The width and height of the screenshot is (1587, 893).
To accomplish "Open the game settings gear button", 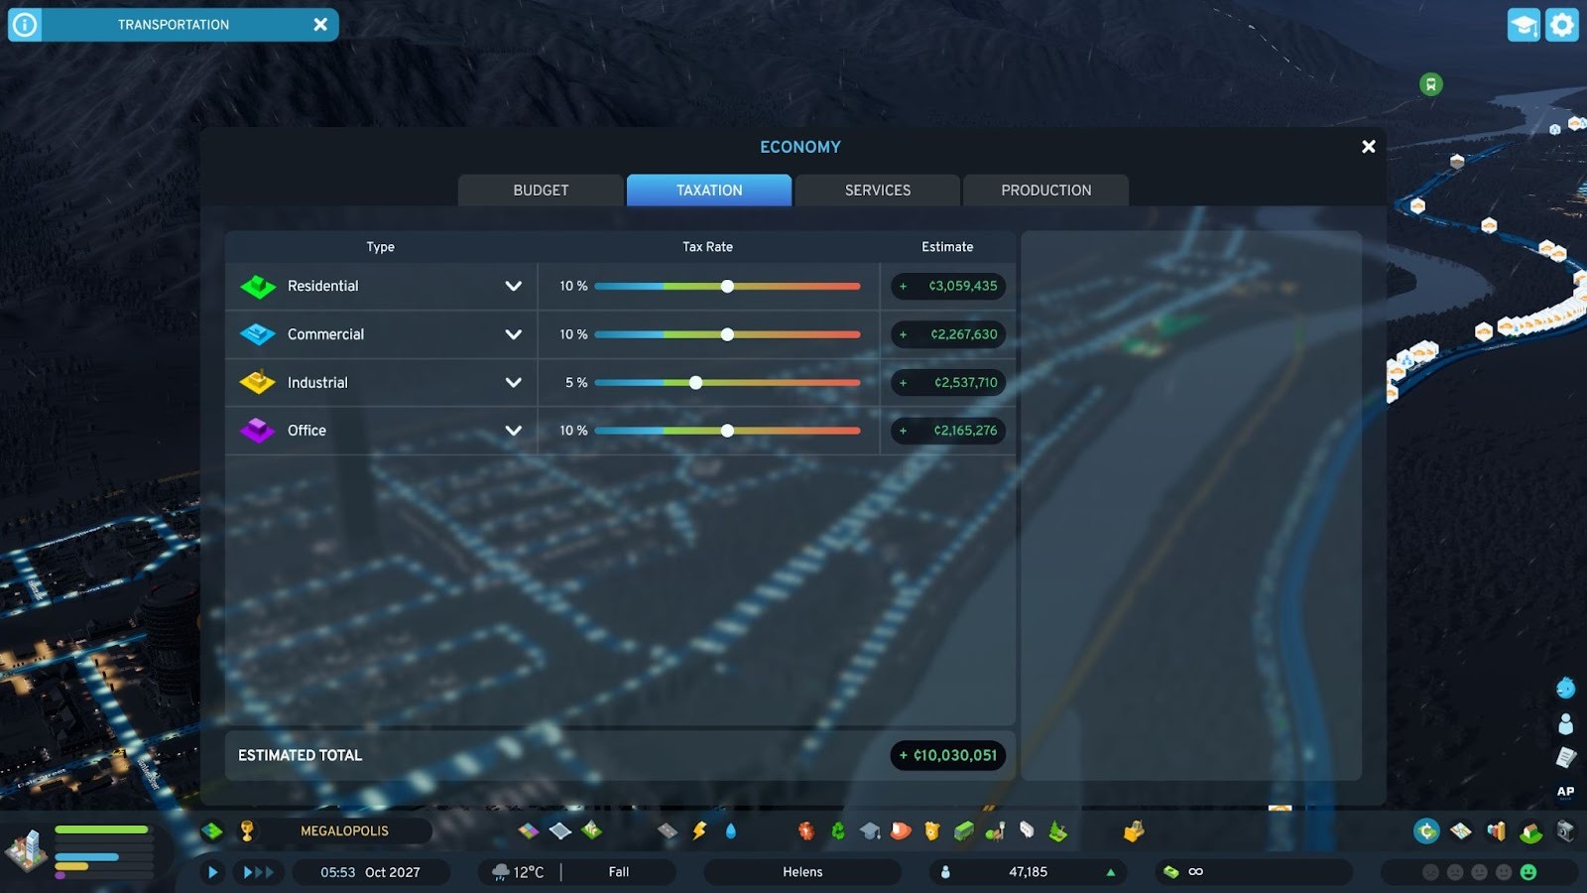I will tap(1562, 25).
